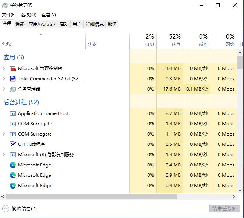Click the 6.5 MB memory value

click(x=173, y=144)
